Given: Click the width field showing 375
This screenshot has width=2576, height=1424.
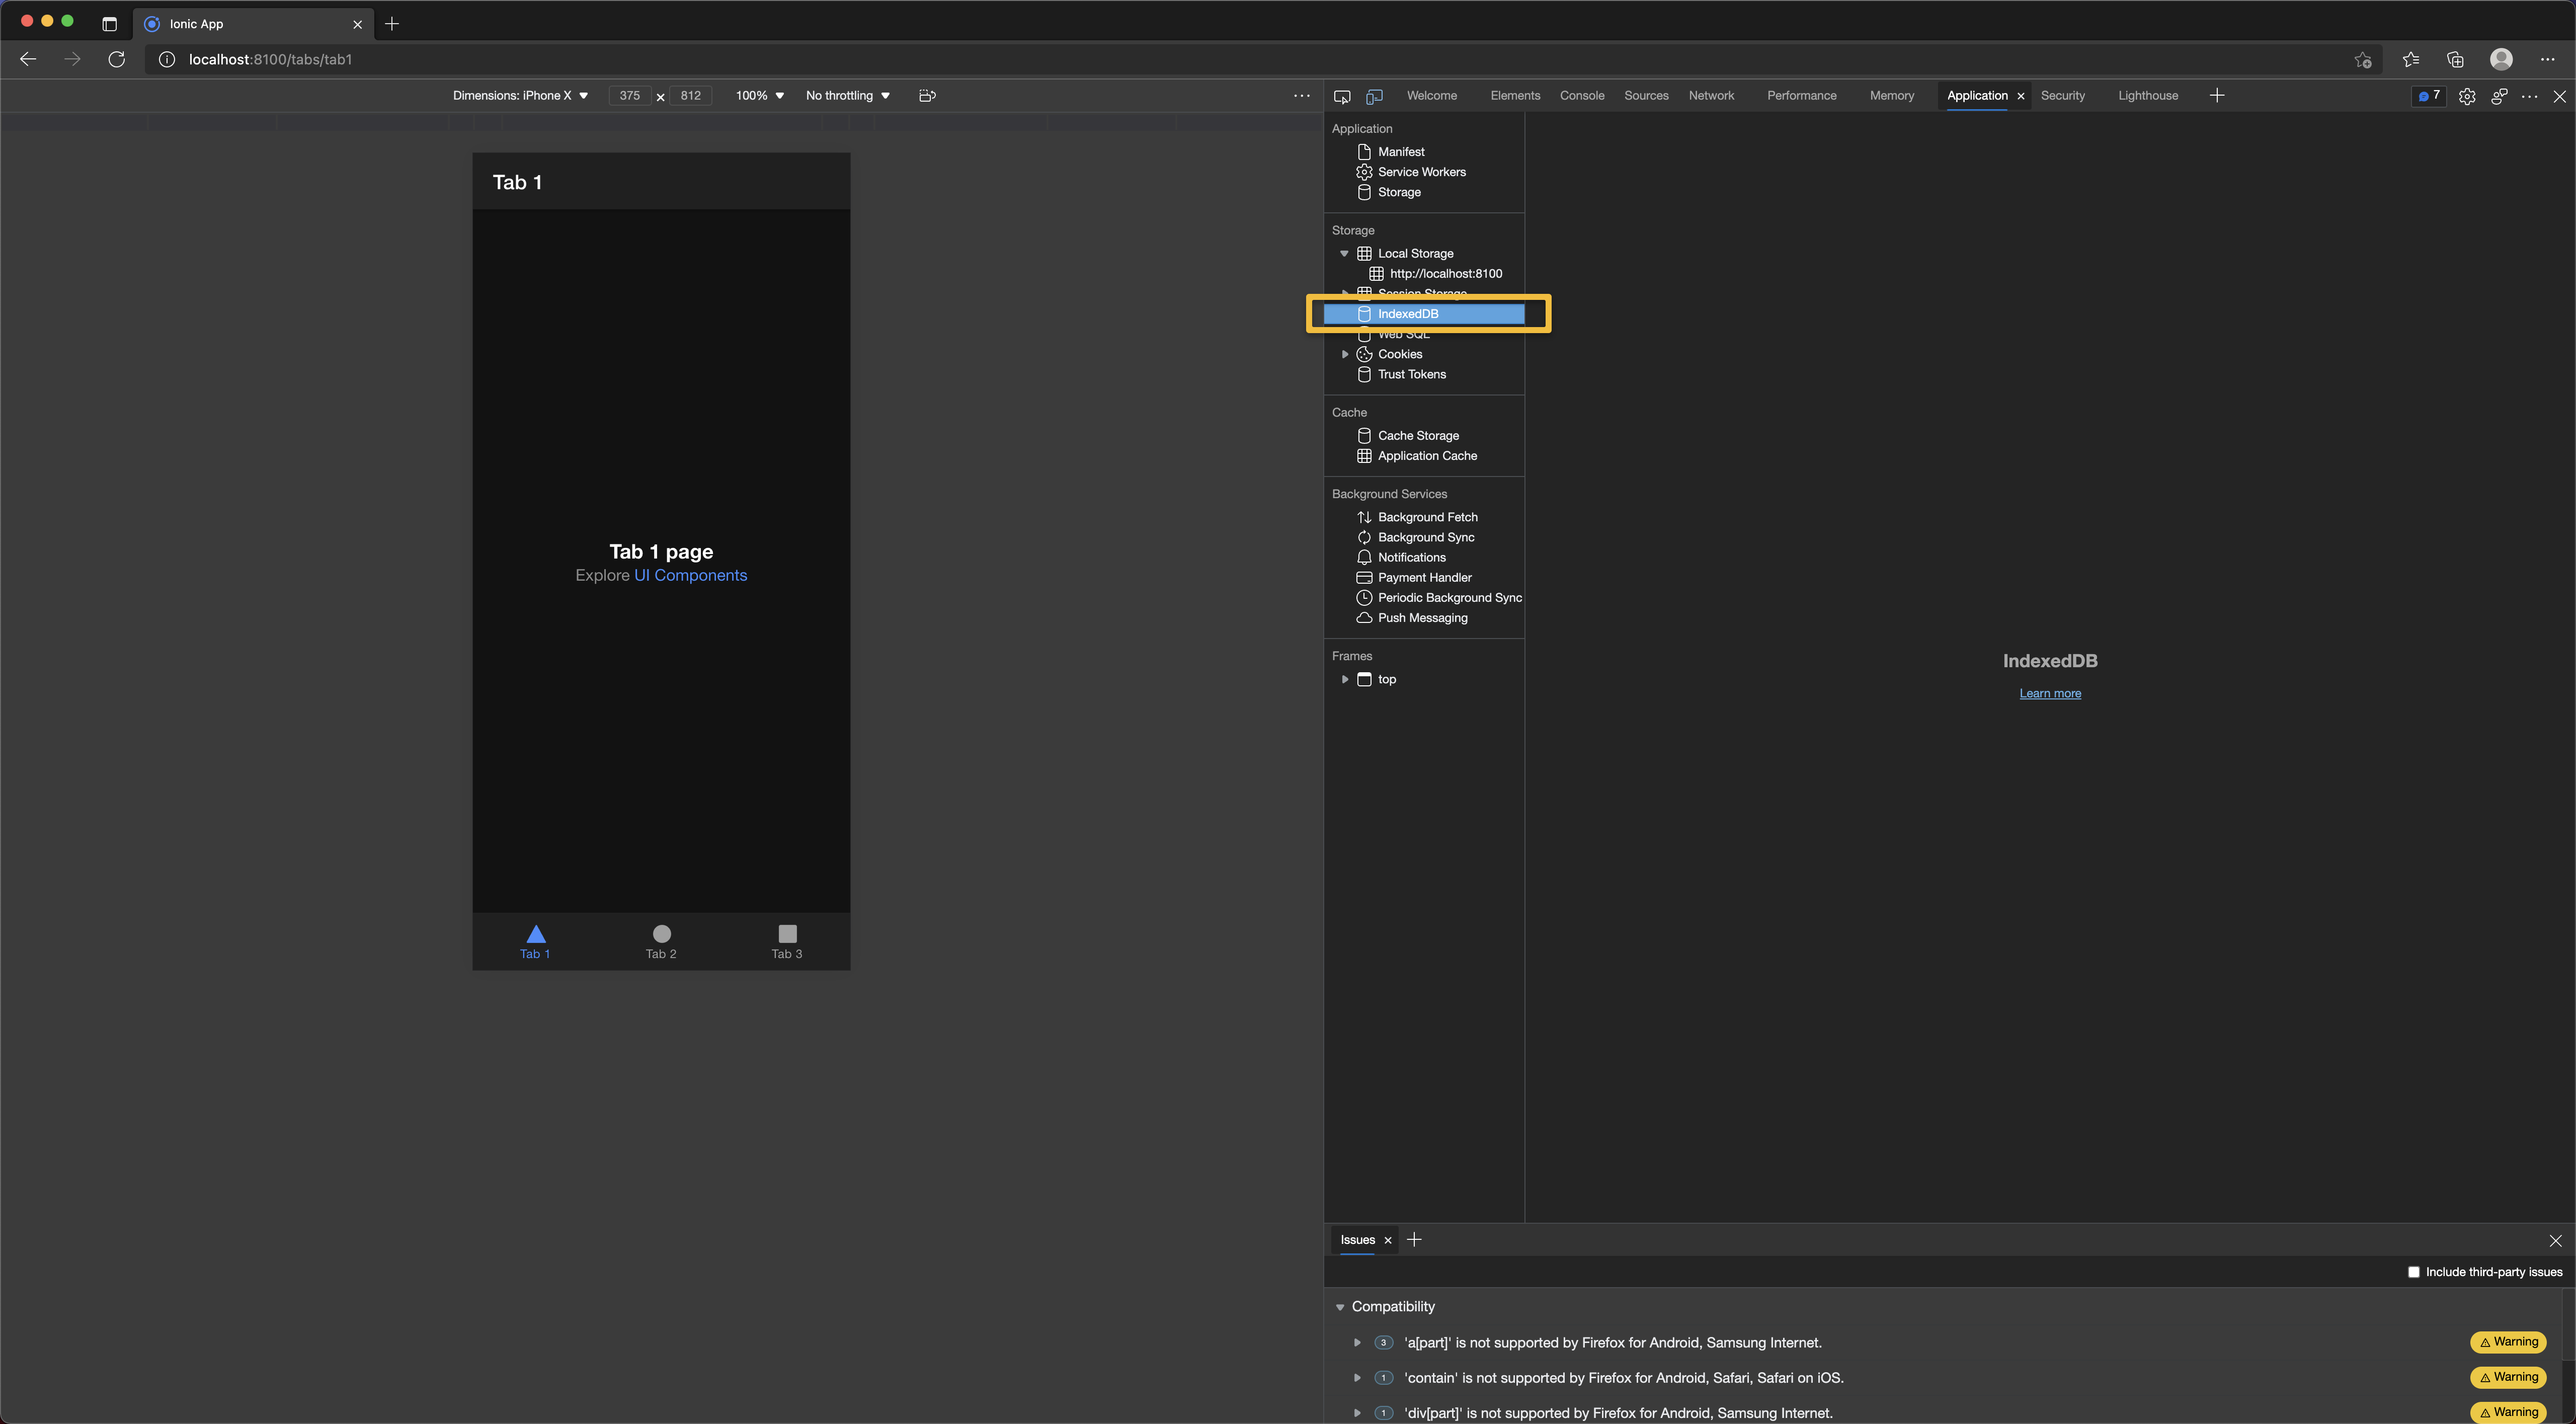Looking at the screenshot, I should pos(629,96).
